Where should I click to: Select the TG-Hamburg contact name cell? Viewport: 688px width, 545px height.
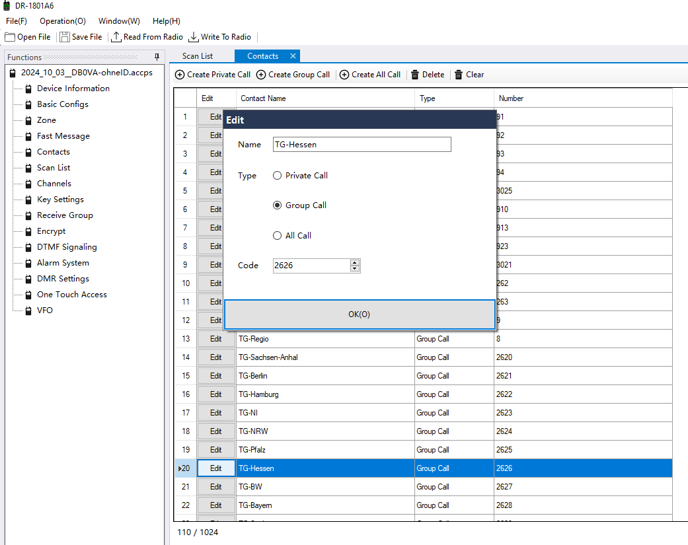coord(325,394)
